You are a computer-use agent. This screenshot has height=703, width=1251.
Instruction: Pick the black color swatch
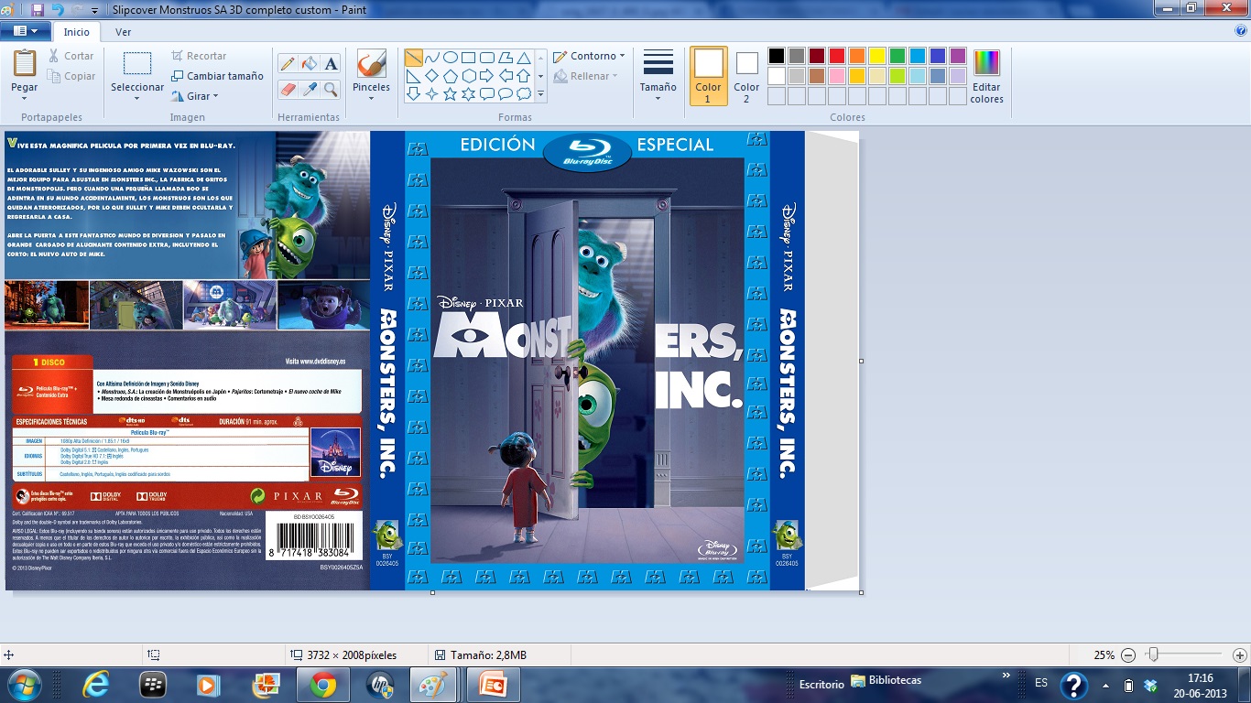coord(777,56)
